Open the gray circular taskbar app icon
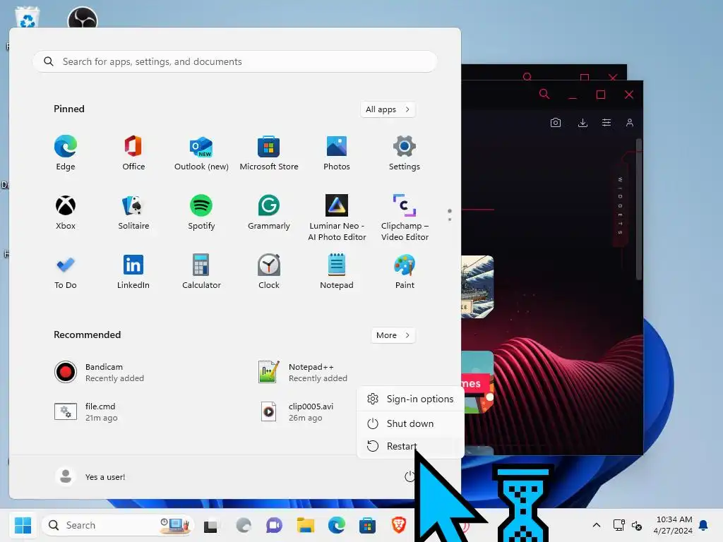The height and width of the screenshot is (542, 723). pos(244,525)
